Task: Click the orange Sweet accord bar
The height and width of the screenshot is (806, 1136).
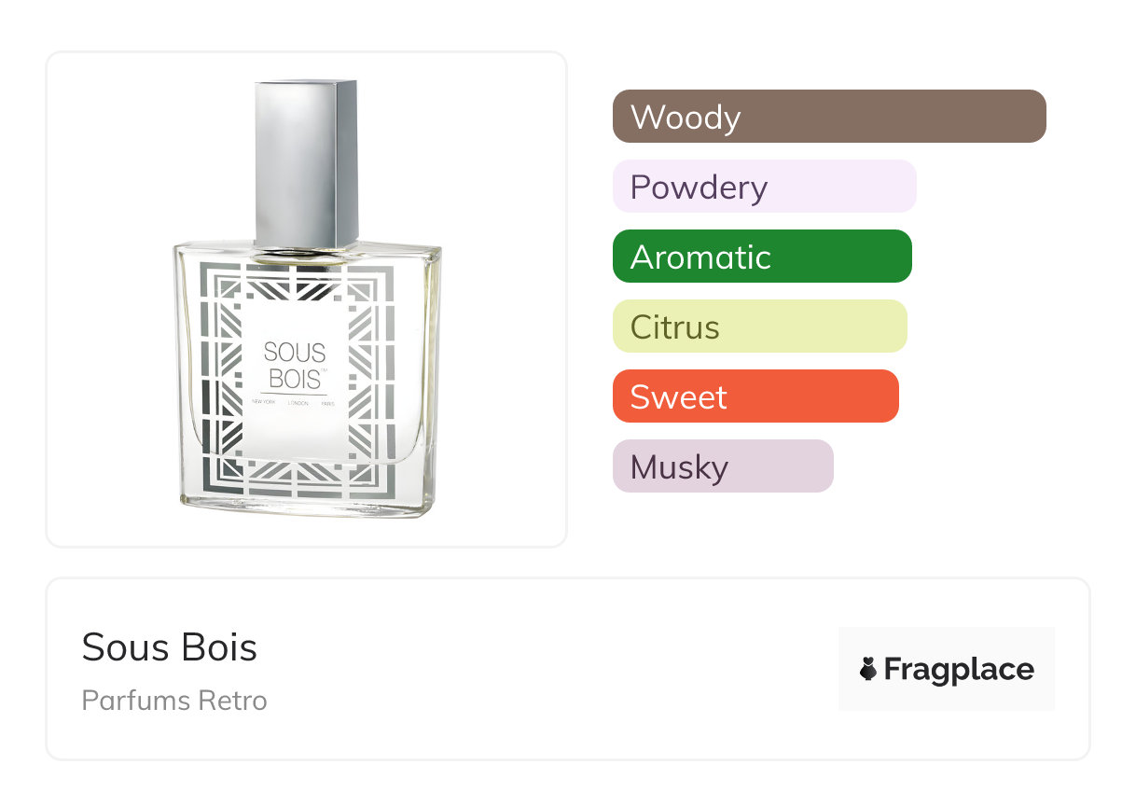Action: [x=755, y=396]
